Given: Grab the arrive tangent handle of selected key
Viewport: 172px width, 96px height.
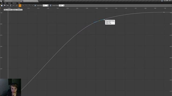Looking at the screenshot, I should (x=94, y=22).
